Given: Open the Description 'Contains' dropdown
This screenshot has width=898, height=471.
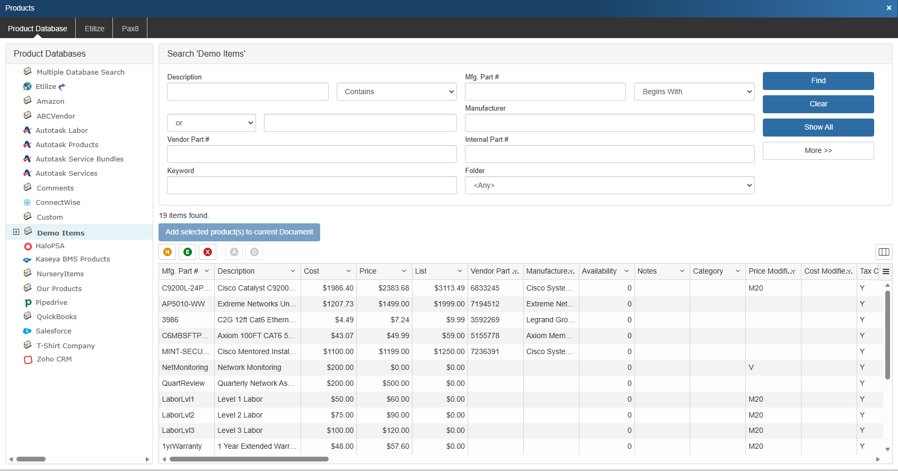Looking at the screenshot, I should (397, 92).
